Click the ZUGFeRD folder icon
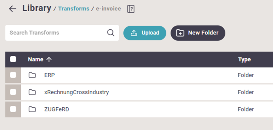The image size is (273, 130). (32, 109)
